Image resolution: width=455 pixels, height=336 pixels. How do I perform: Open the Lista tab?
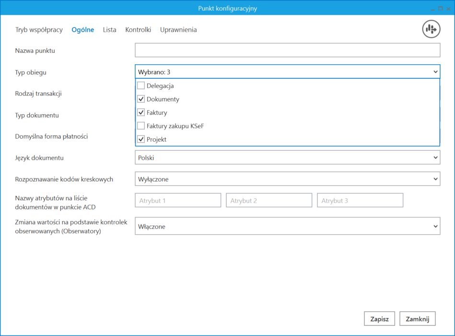109,30
